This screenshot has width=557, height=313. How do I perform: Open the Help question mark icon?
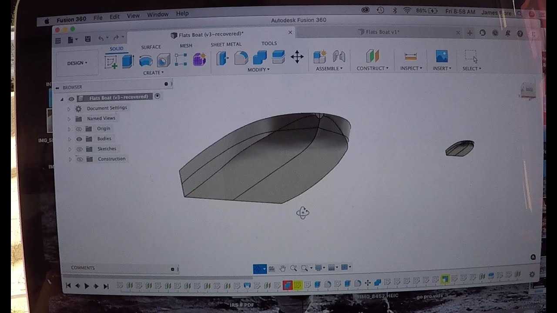point(520,33)
